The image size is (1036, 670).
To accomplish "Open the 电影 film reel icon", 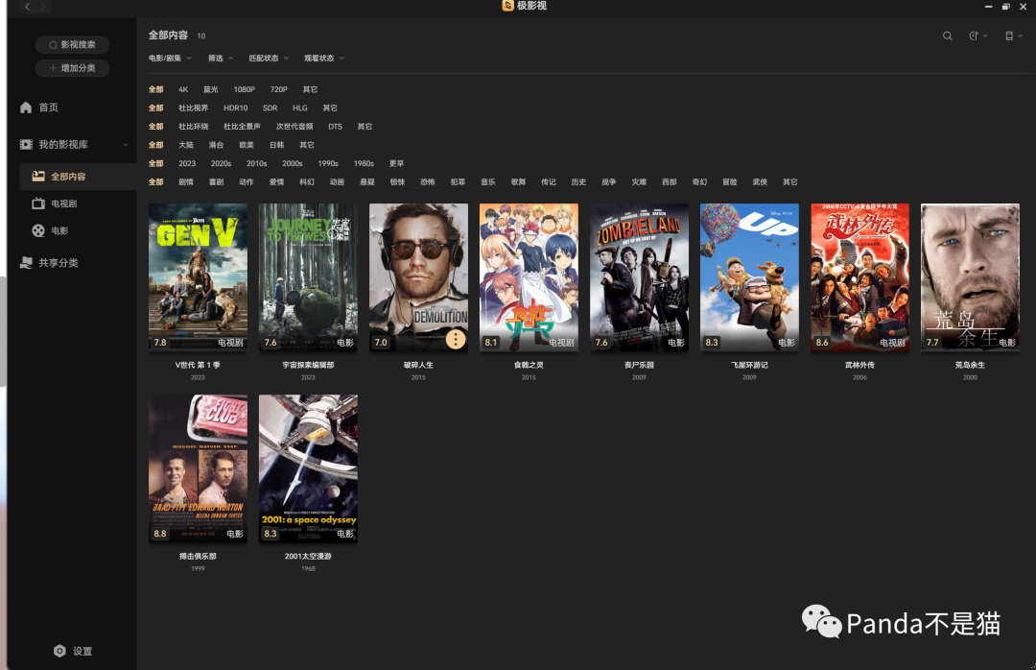I will pyautogui.click(x=38, y=230).
